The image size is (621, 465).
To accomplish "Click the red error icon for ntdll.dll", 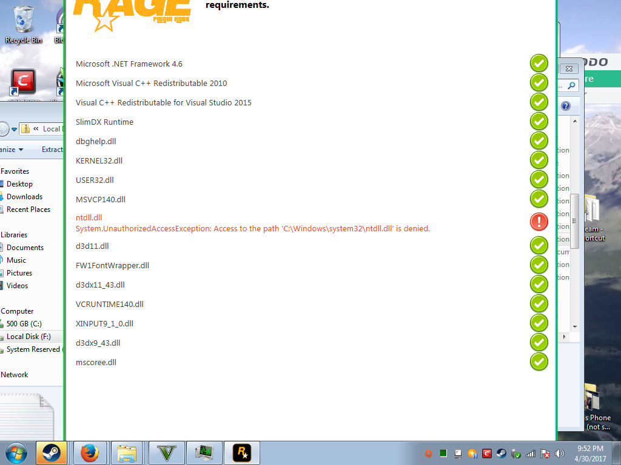I will pos(539,222).
